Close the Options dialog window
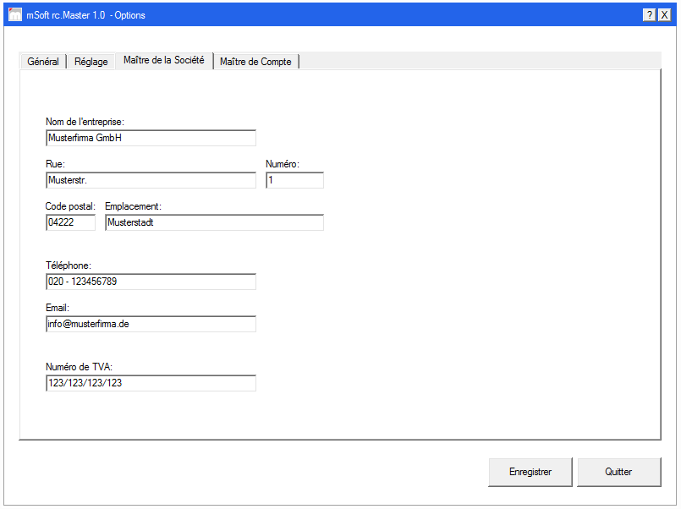Viewport: 681px width, 509px height. point(665,14)
